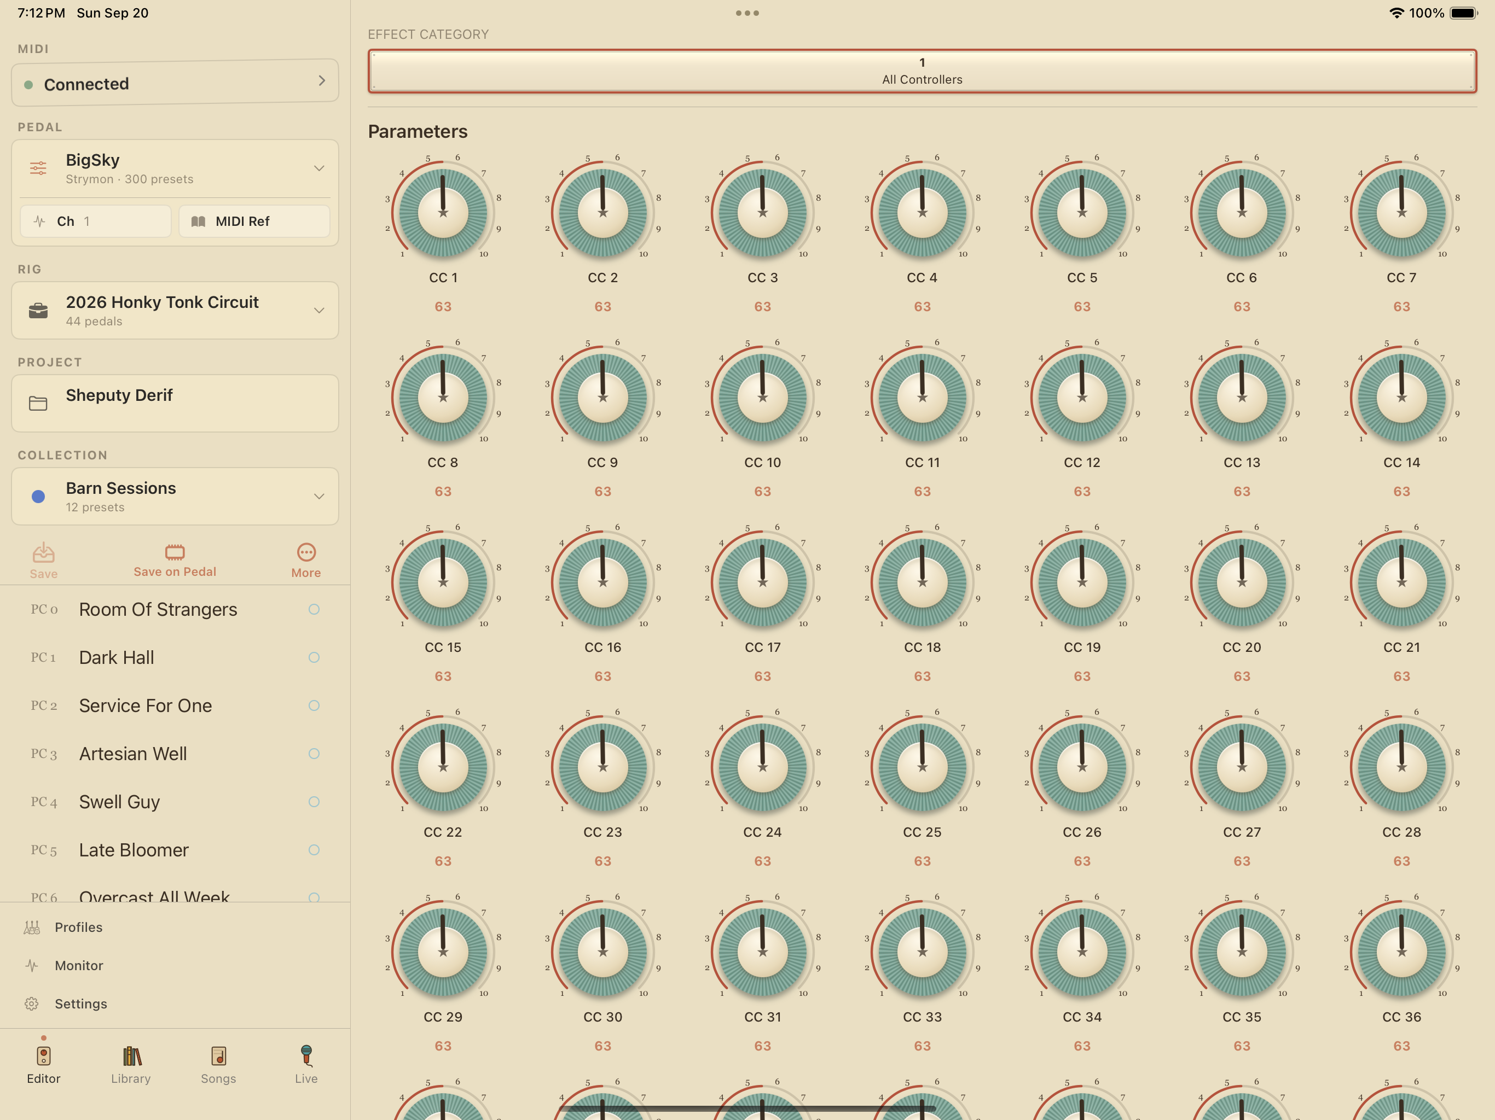Expand the Barn Sessions collection dropdown
Viewport: 1495px width, 1120px height.
319,497
